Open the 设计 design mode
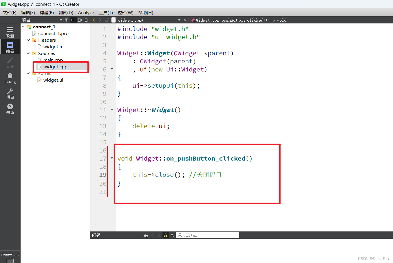 (10, 63)
